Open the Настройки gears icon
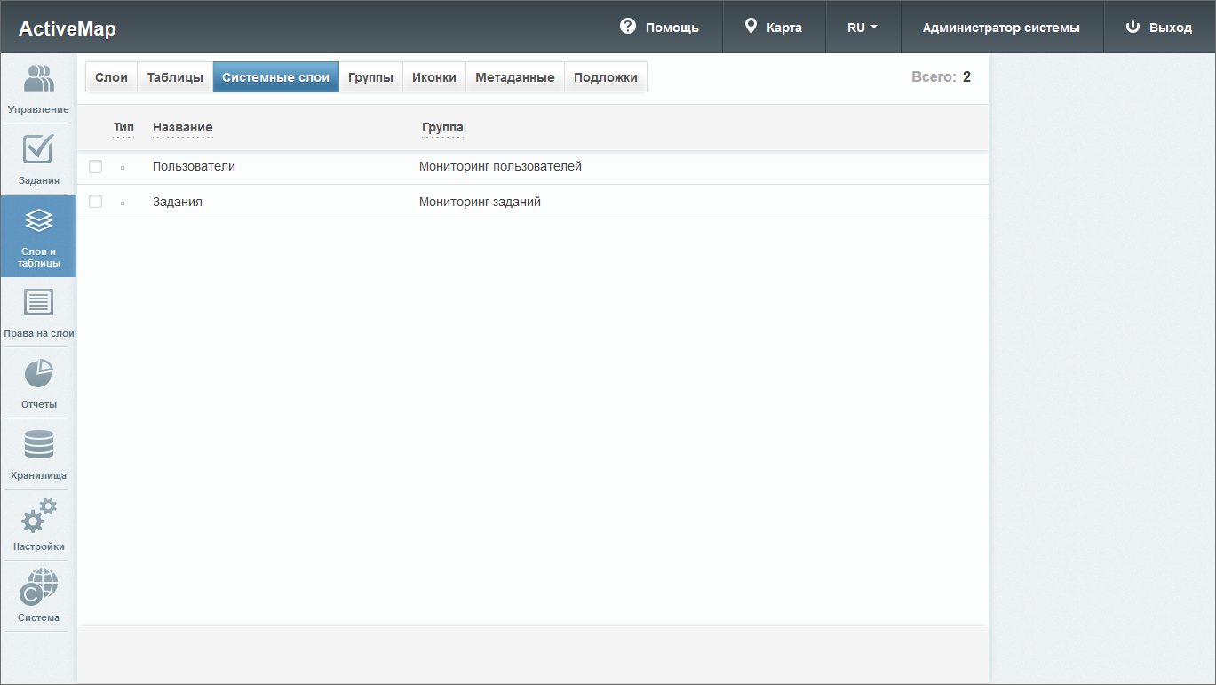The height and width of the screenshot is (685, 1216). click(38, 517)
